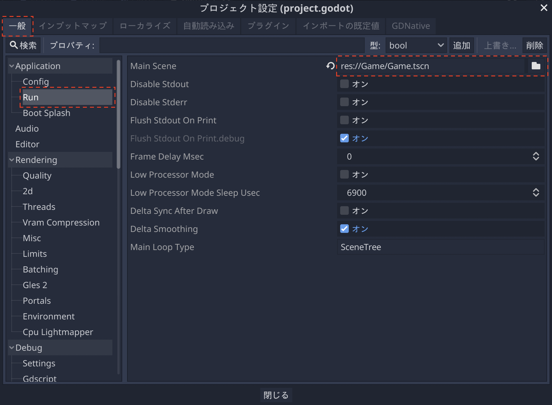The width and height of the screenshot is (552, 405).
Task: Click the Main Loop Type property label
Action: pyautogui.click(x=162, y=247)
